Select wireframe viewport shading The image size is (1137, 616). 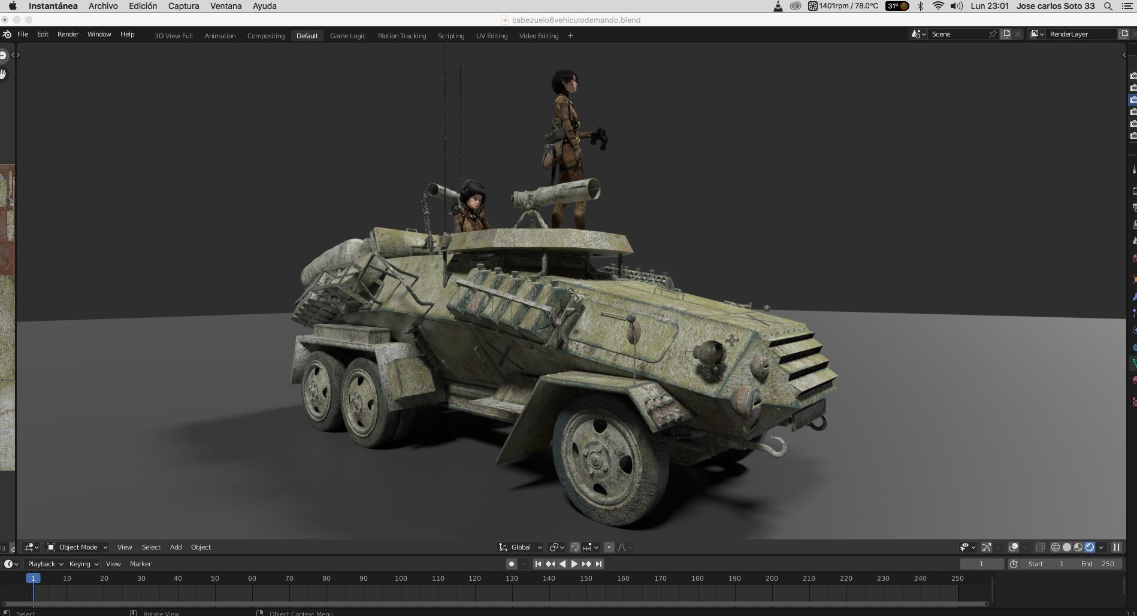click(x=1056, y=547)
